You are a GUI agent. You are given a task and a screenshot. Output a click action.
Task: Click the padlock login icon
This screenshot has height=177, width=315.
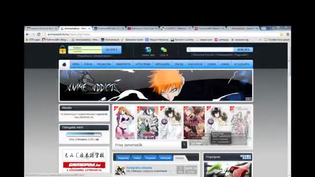(63, 50)
